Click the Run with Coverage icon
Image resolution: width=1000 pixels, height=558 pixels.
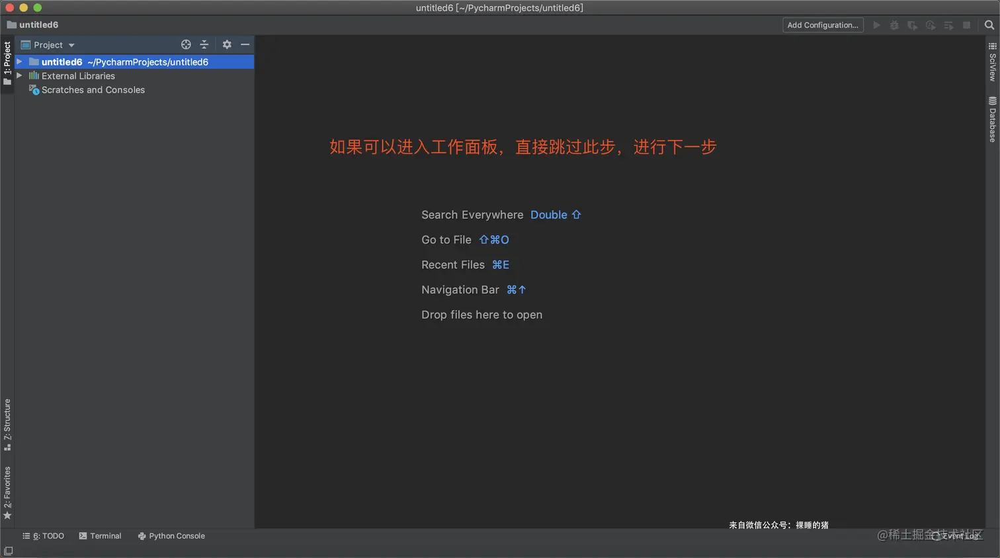click(x=913, y=24)
